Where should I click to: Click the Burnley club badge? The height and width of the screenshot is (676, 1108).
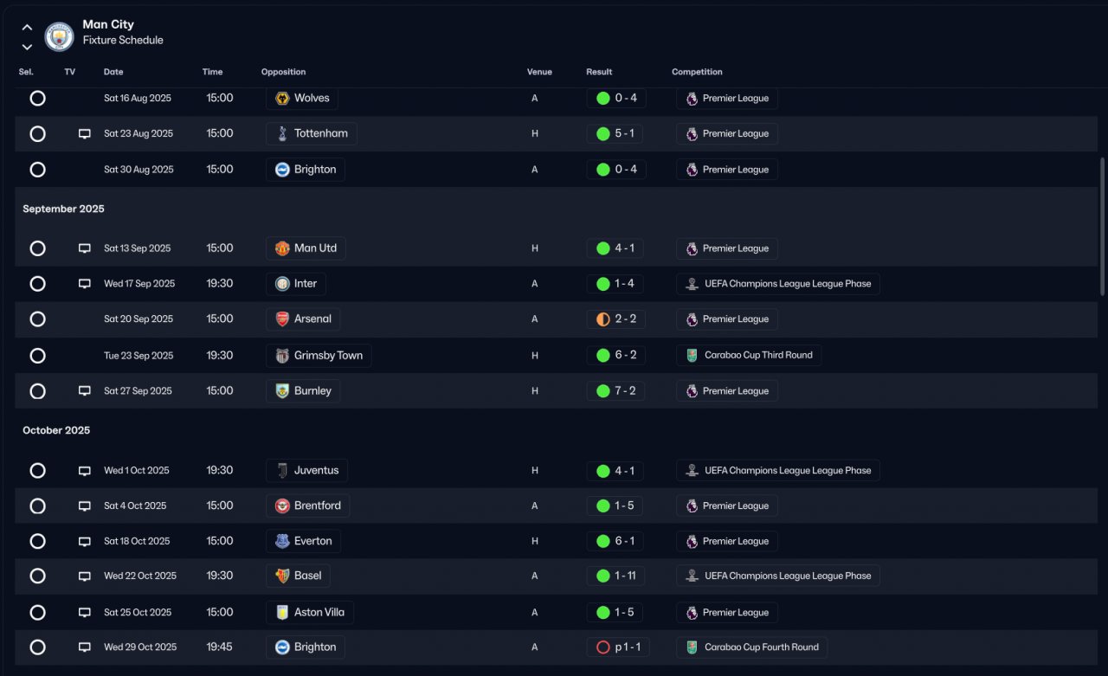click(282, 391)
